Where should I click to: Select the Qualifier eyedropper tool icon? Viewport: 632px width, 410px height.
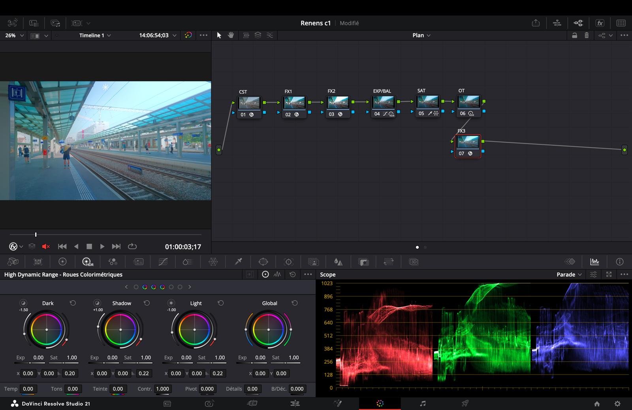coord(238,262)
